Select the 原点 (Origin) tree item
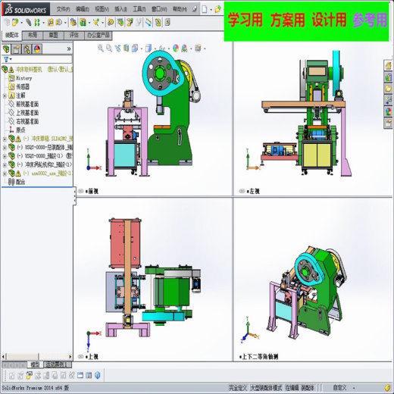 click(x=17, y=130)
